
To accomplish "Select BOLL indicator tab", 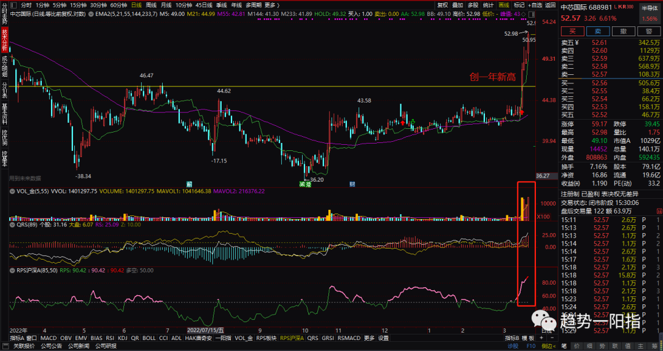I will tap(149, 338).
